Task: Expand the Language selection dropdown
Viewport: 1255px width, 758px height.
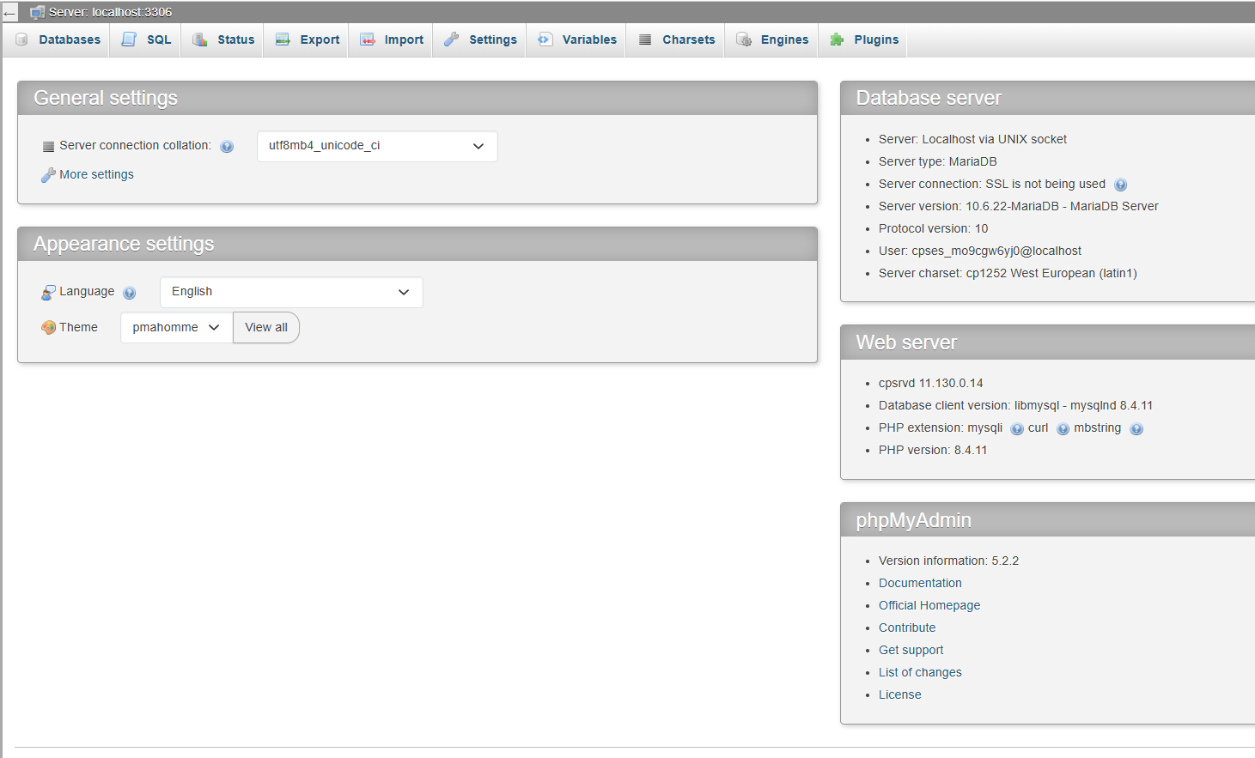Action: [x=291, y=292]
